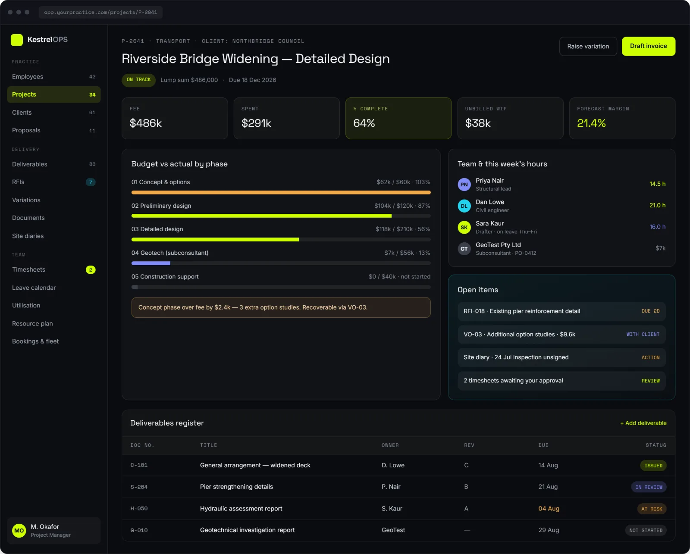Click the MO user avatar
The width and height of the screenshot is (690, 554).
tap(19, 531)
